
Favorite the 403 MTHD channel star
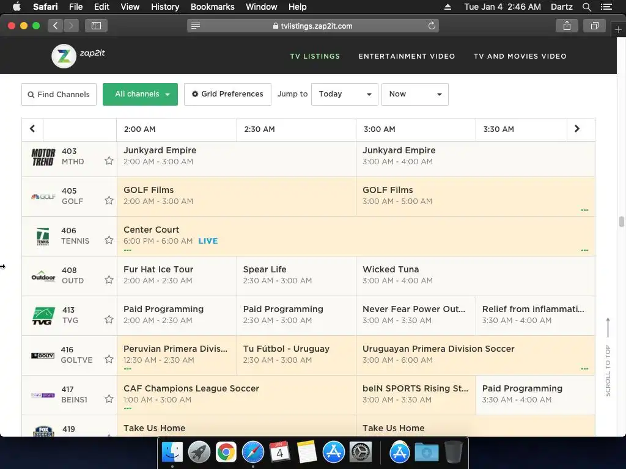tap(109, 161)
